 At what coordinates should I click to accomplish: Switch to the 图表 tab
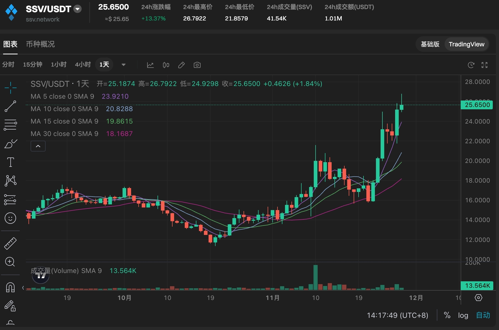coord(10,44)
